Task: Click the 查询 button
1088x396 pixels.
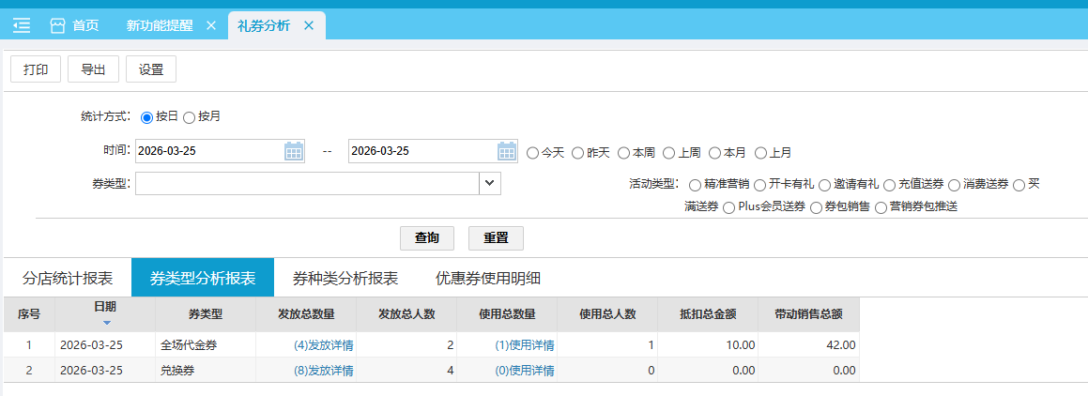Action: 427,238
